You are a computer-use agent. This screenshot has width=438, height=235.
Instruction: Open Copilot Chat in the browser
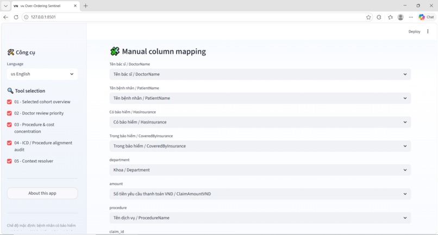pyautogui.click(x=426, y=17)
